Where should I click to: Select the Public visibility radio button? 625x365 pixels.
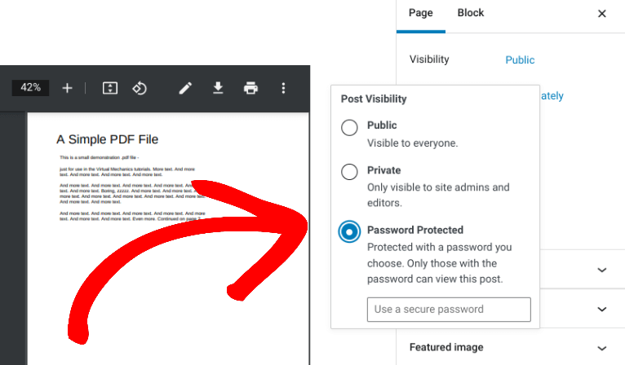click(x=349, y=127)
